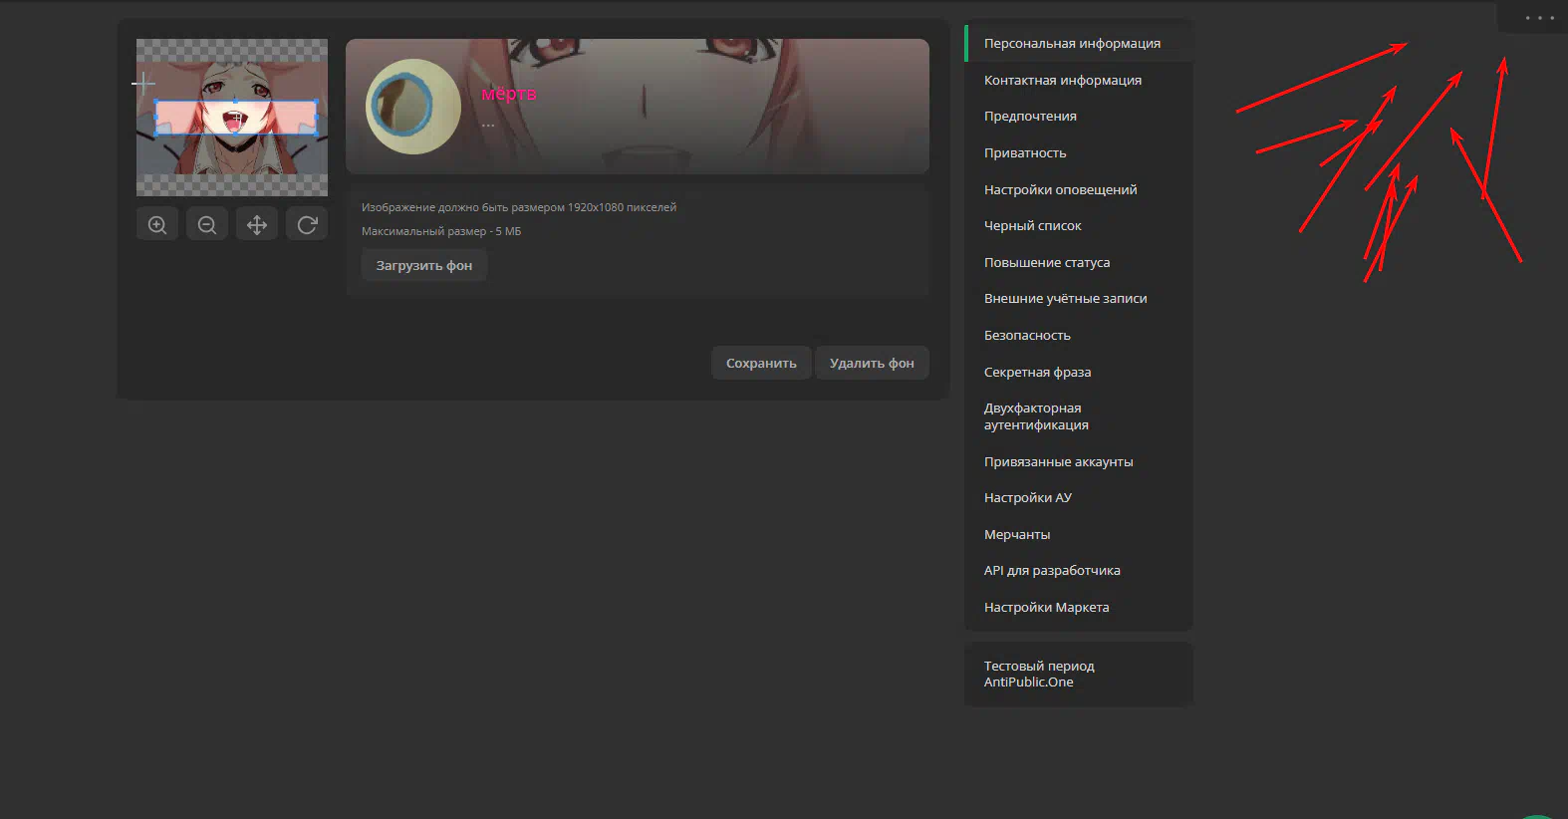Open Секретная фраза settings

[1079, 372]
